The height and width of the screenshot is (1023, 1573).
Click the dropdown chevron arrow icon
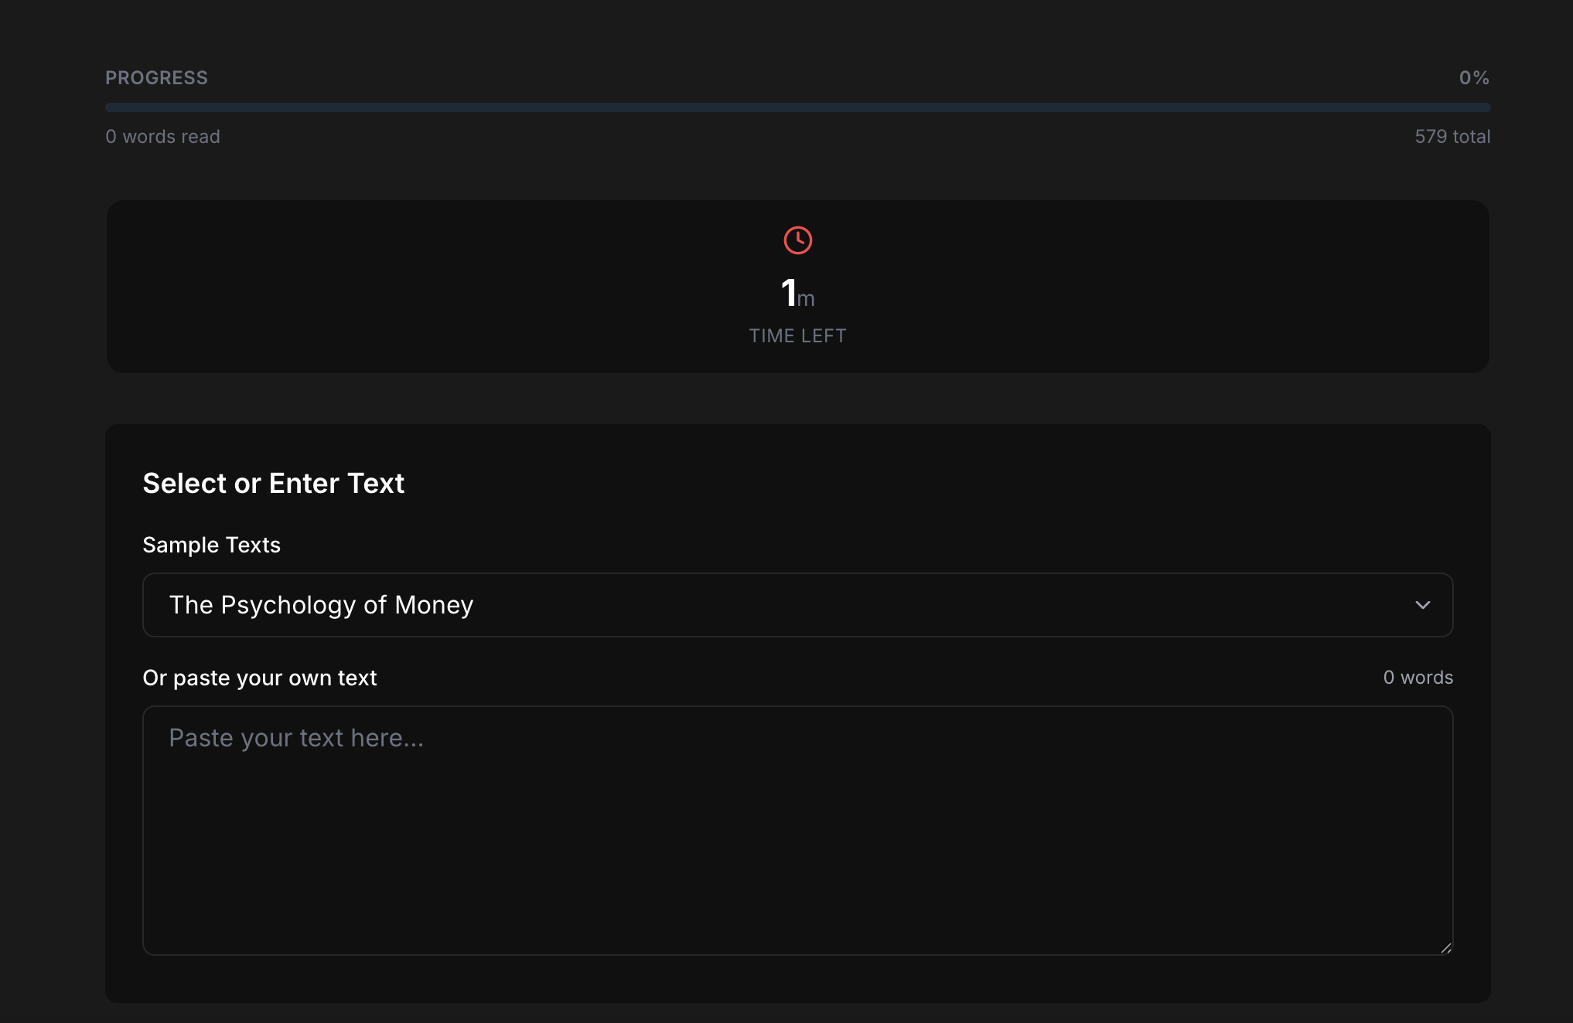coord(1422,605)
